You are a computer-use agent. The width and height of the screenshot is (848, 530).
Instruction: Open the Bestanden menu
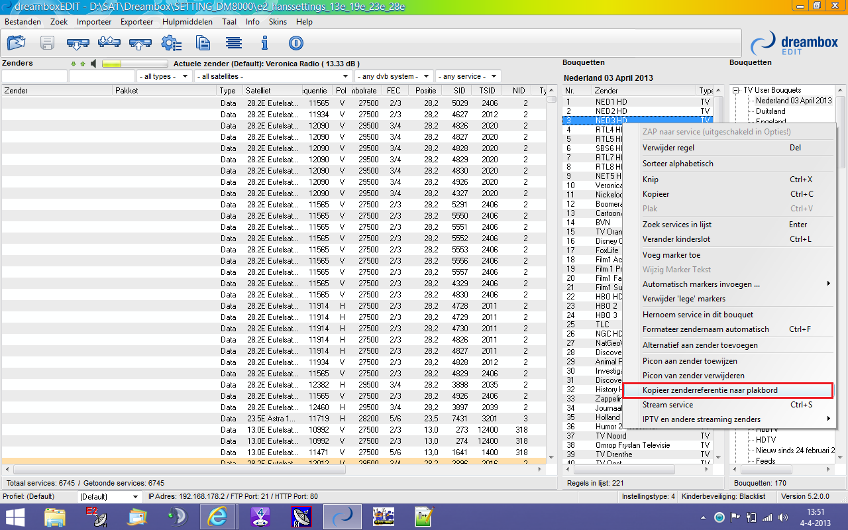click(23, 22)
